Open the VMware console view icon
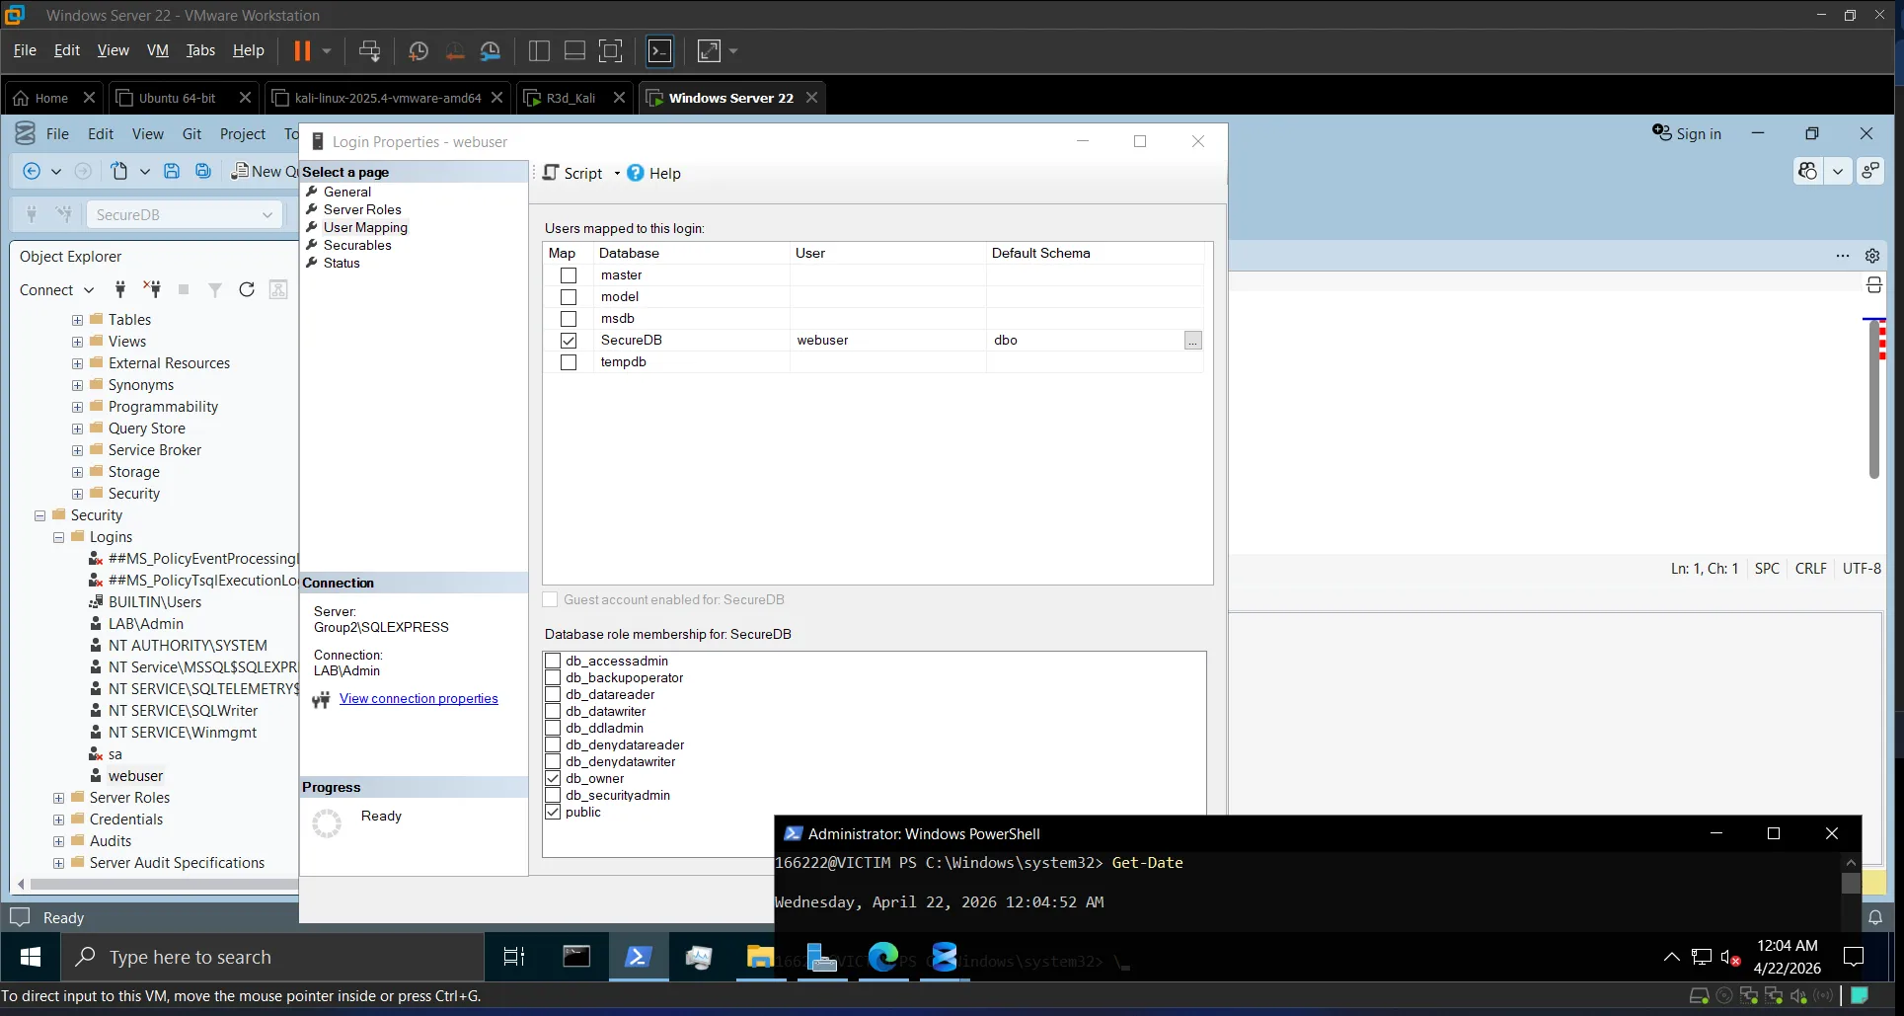The width and height of the screenshot is (1904, 1016). tap(659, 50)
